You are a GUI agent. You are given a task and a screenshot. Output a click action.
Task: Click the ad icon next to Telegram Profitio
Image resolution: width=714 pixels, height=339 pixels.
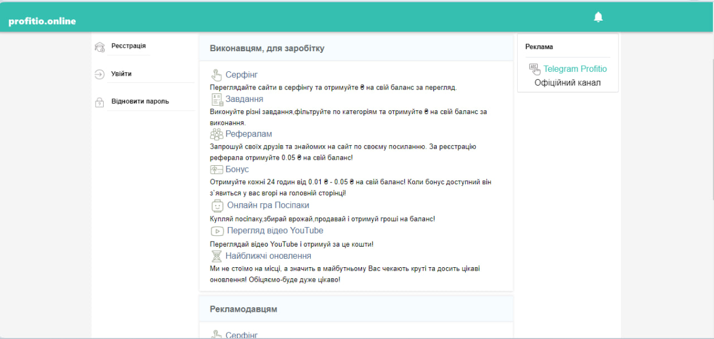pyautogui.click(x=534, y=69)
